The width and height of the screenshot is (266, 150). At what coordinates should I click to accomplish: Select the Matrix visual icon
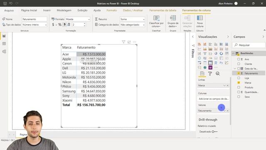point(210,63)
